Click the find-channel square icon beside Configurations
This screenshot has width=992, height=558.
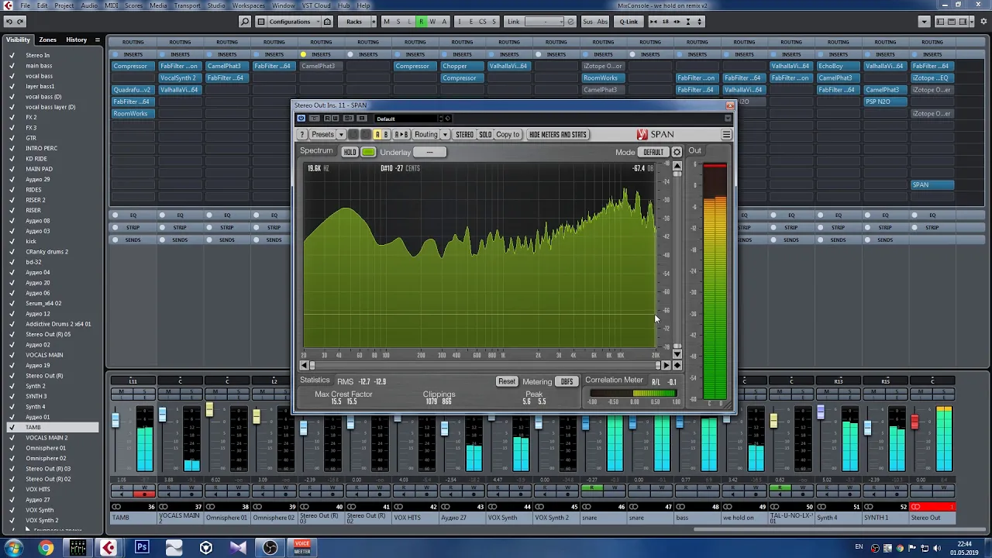260,22
